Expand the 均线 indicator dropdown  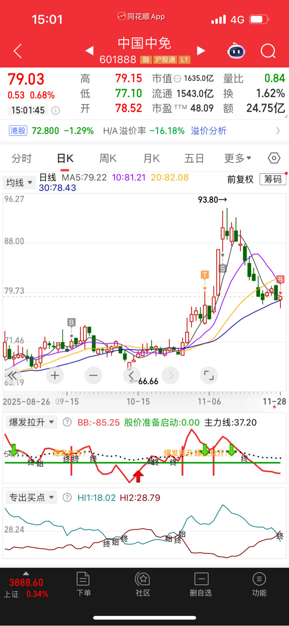[19, 183]
